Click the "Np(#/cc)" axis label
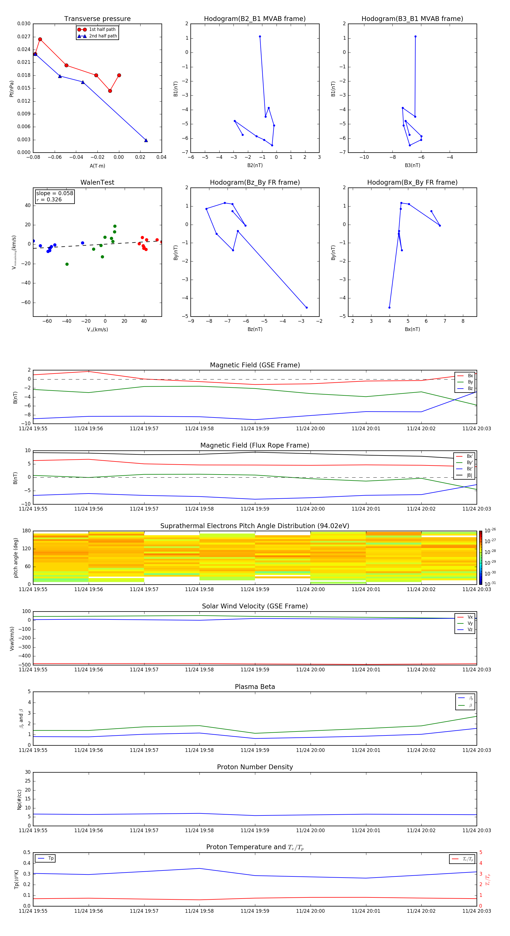Screen dimensions: 510x936 coord(19,799)
